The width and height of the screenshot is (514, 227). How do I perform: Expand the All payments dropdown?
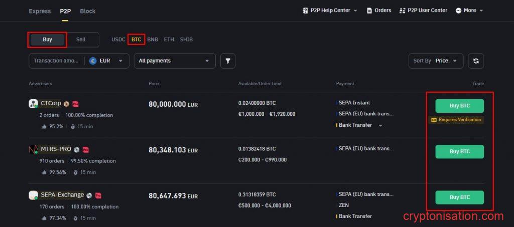coord(174,61)
